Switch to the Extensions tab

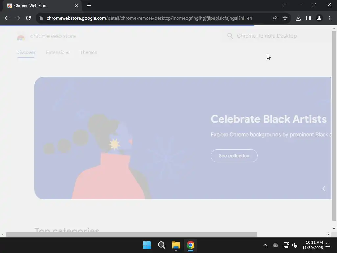pyautogui.click(x=58, y=52)
